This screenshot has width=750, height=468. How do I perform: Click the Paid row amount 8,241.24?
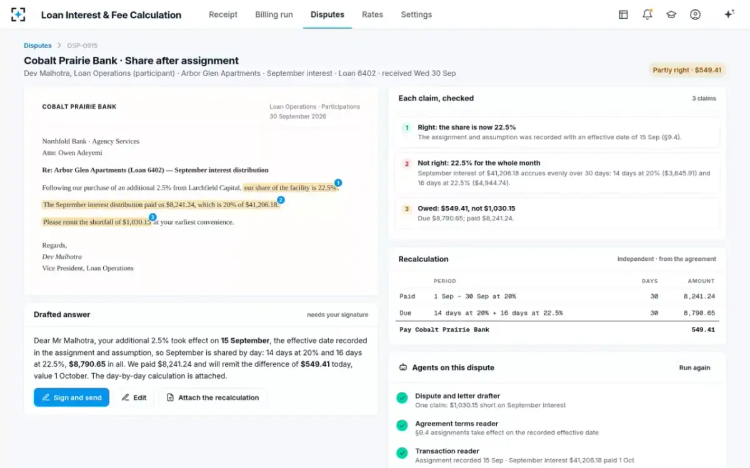click(x=699, y=296)
